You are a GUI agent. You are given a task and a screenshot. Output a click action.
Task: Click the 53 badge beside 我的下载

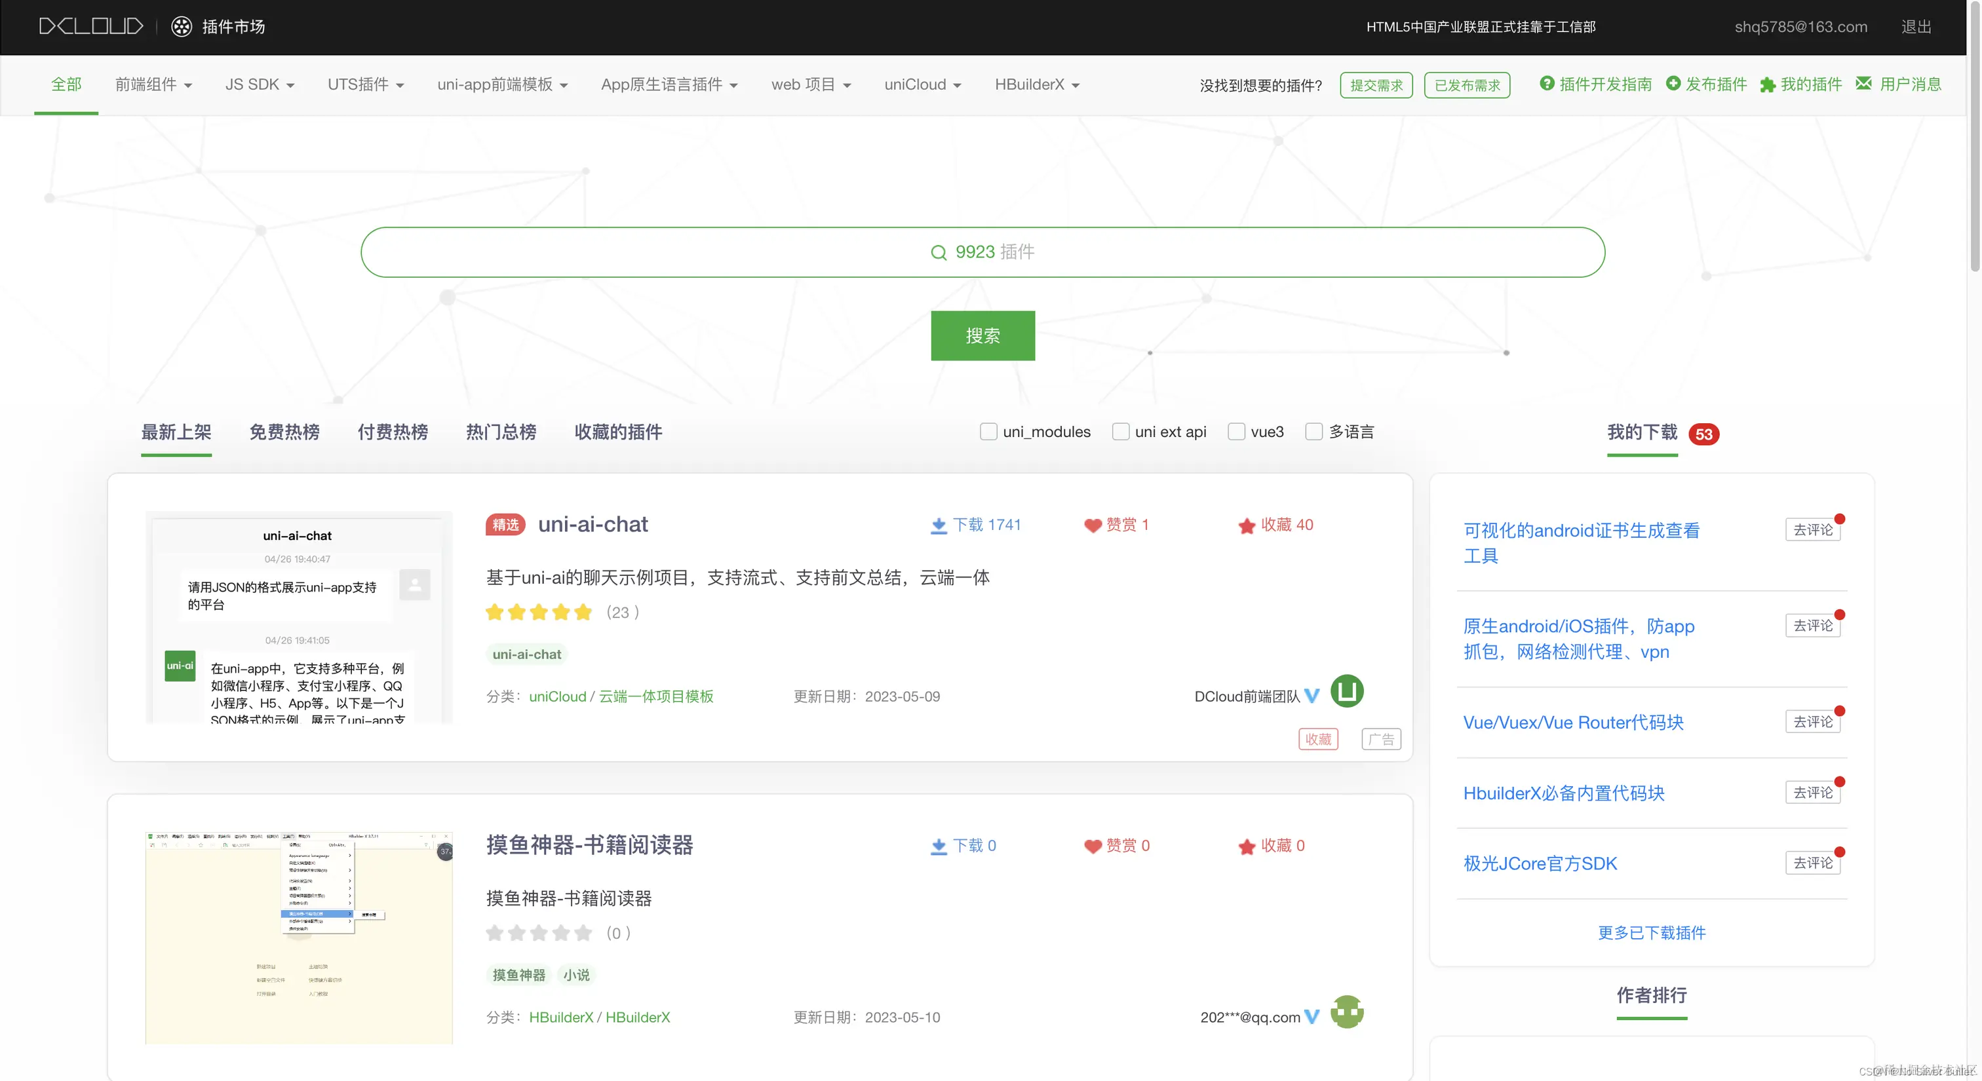click(x=1703, y=434)
